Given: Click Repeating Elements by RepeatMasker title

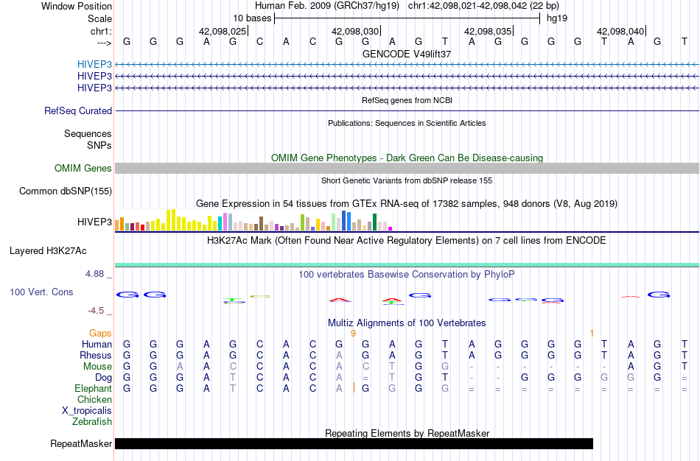Looking at the screenshot, I should pos(407,433).
